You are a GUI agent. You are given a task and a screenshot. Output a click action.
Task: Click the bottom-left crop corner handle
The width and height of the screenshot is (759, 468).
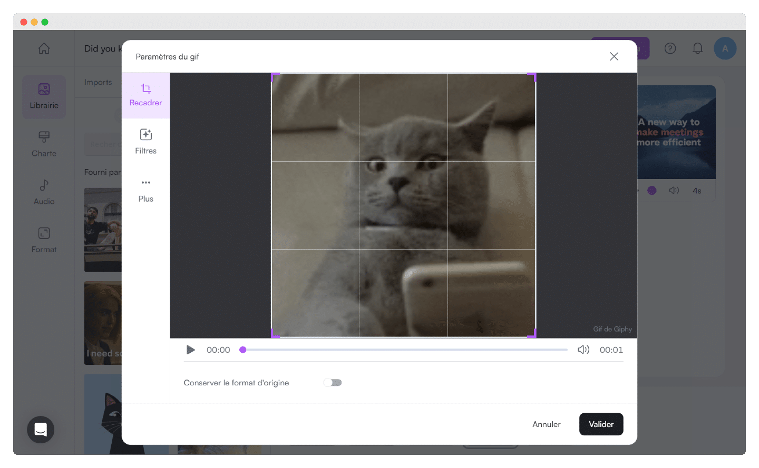point(275,334)
